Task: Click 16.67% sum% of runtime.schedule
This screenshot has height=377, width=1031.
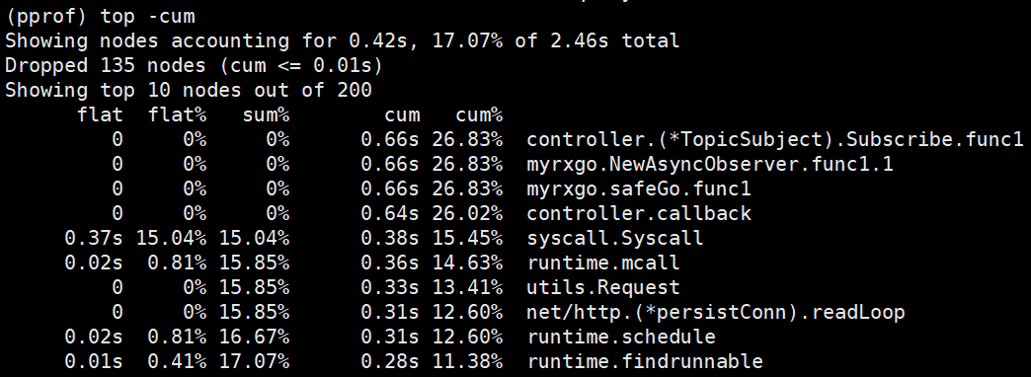Action: pyautogui.click(x=254, y=337)
